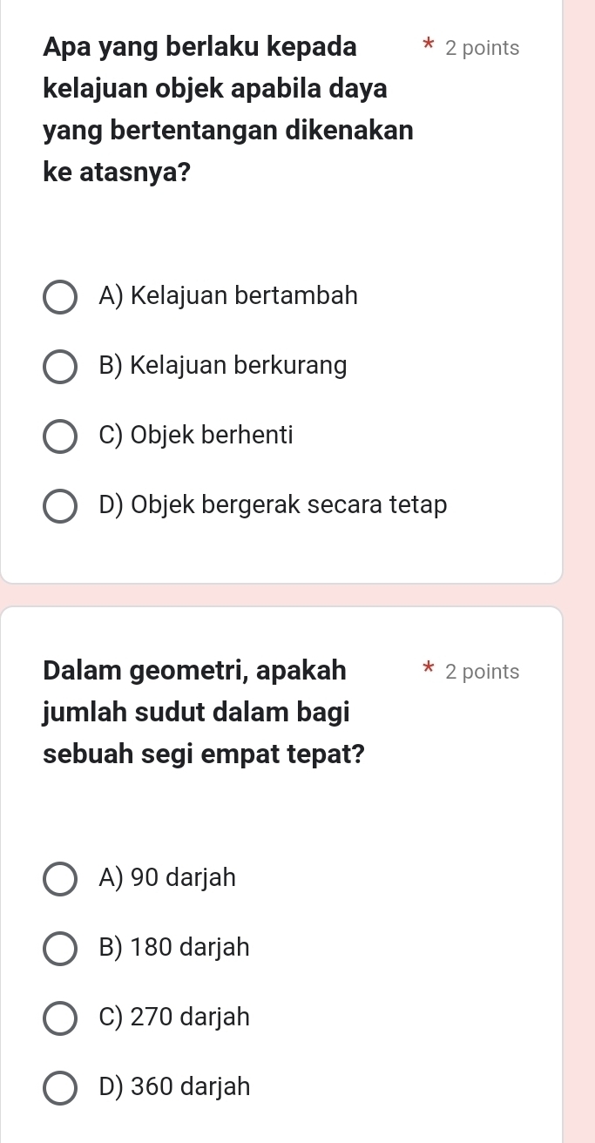This screenshot has height=1143, width=595.
Task: Click the 'A) 90 darjah' label text
Action: click(167, 878)
